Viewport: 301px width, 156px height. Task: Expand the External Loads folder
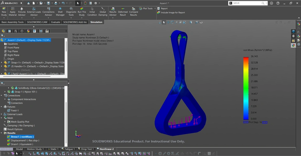pos(2,114)
